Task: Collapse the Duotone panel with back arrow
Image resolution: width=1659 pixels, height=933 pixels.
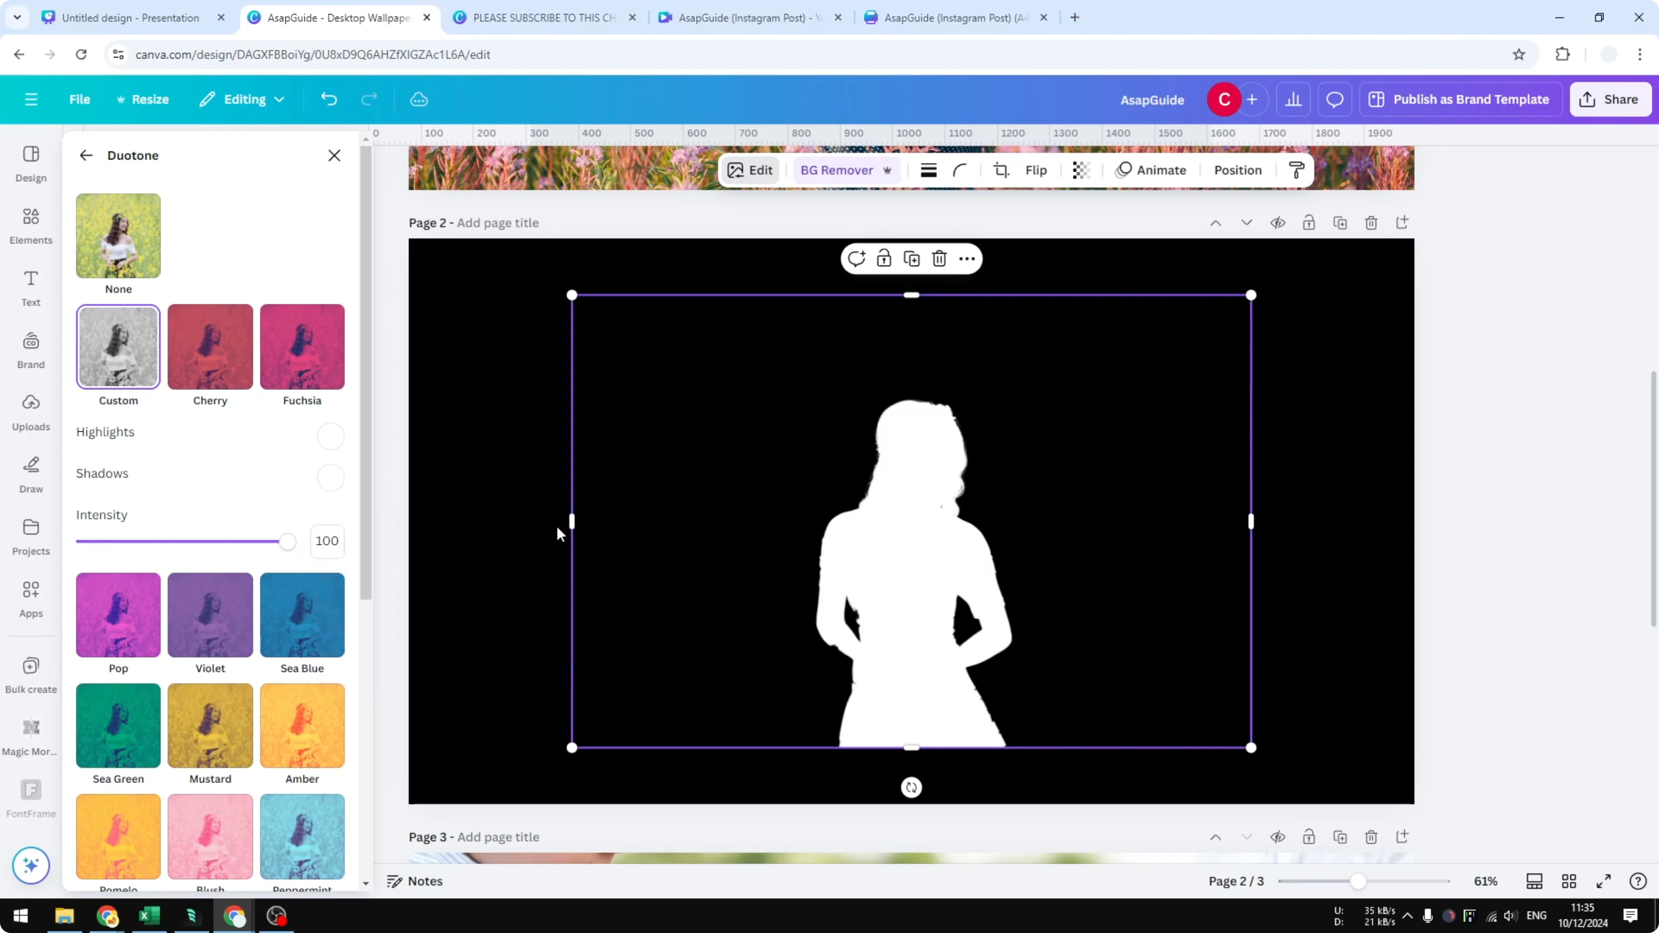Action: tap(86, 155)
